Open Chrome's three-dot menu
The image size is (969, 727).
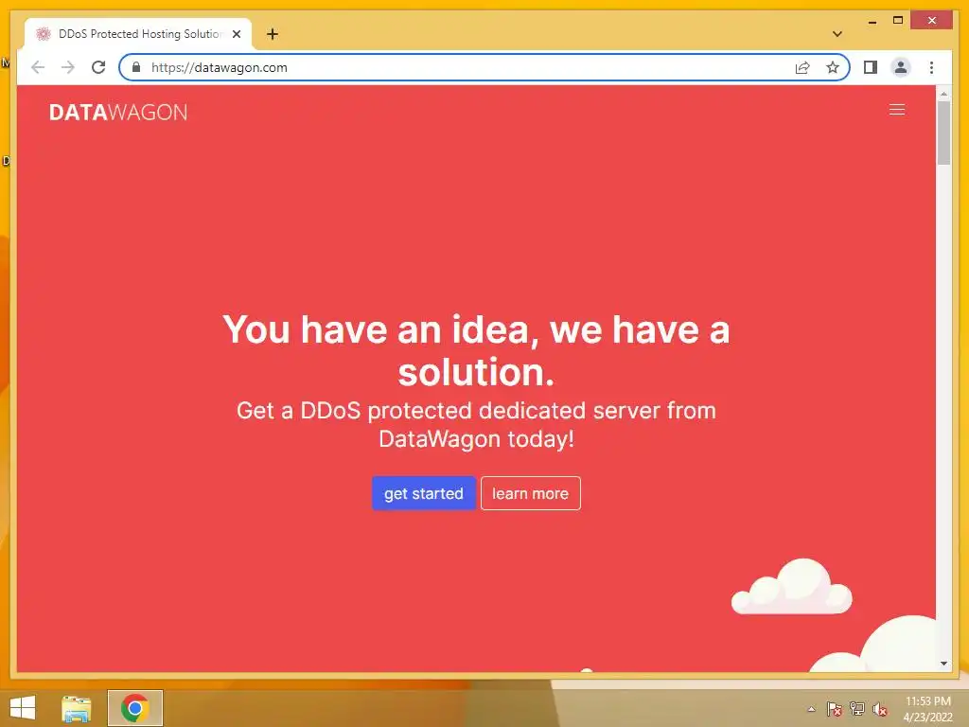pos(931,67)
